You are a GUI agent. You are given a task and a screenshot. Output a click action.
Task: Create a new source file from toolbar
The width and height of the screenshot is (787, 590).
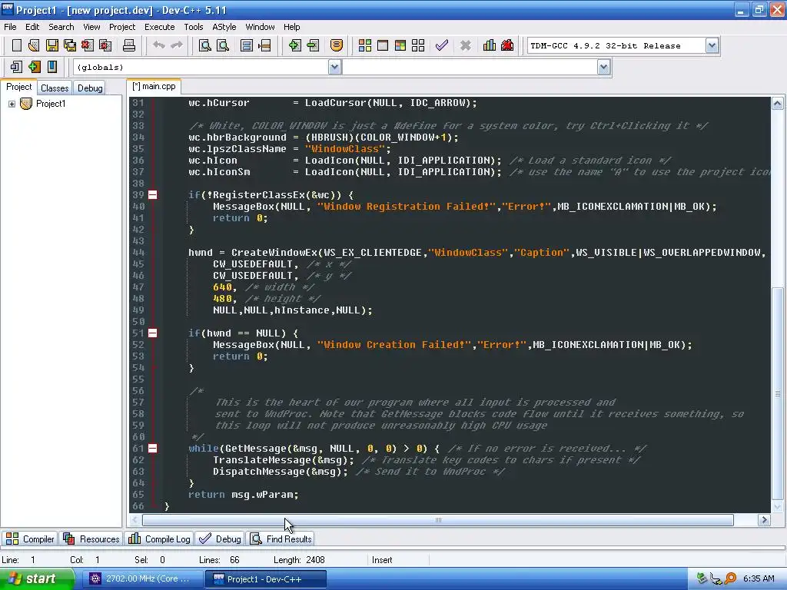click(17, 45)
